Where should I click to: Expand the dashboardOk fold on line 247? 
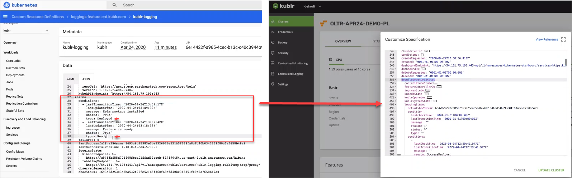pos(396,69)
